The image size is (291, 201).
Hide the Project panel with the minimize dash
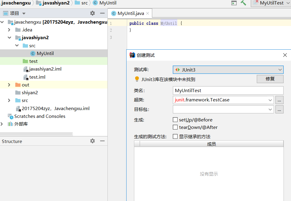[102, 13]
